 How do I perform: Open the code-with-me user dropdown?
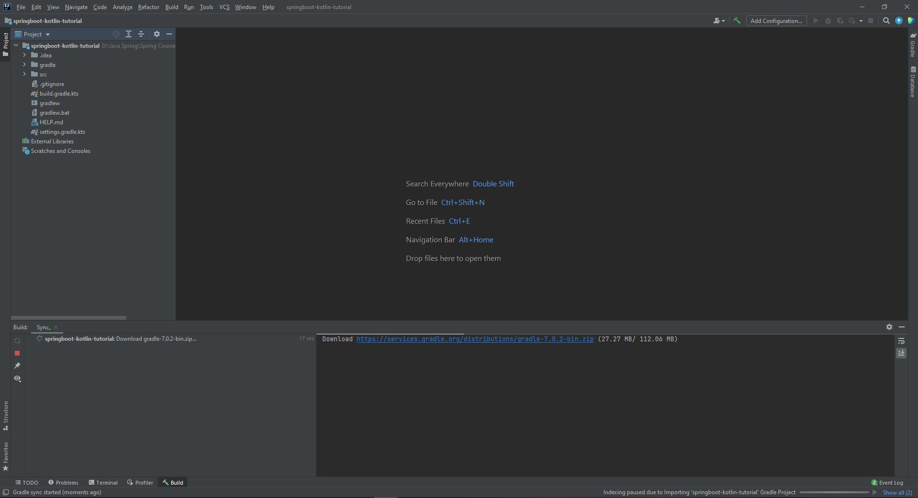click(x=719, y=21)
